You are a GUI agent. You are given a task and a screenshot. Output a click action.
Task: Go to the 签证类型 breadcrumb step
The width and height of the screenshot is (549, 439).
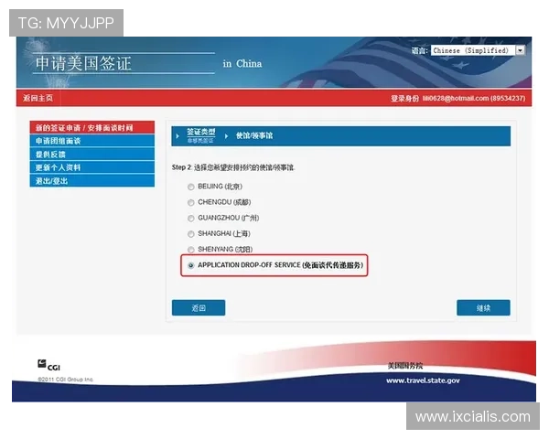coord(201,132)
